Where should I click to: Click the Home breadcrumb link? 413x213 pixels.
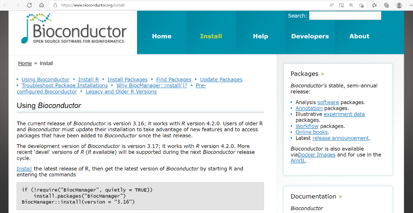(x=25, y=63)
